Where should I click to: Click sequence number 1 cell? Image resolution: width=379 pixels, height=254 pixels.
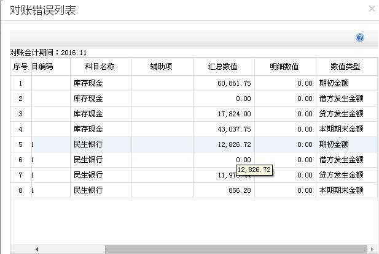pyautogui.click(x=20, y=83)
